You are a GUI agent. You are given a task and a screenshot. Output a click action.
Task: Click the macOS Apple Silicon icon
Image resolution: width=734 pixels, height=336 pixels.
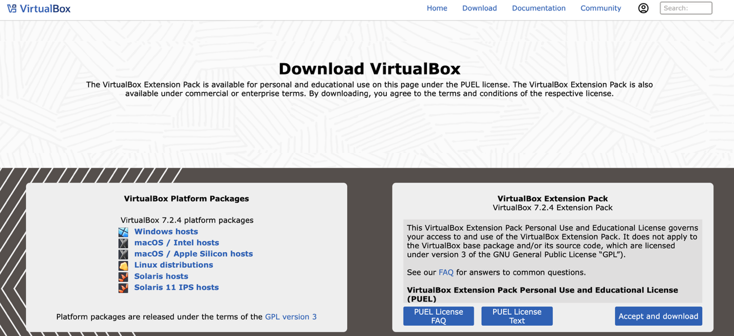coord(123,254)
